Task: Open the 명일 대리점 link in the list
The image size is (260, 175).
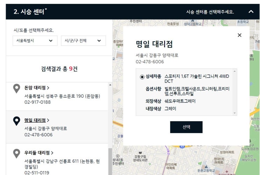Action: tap(37, 120)
